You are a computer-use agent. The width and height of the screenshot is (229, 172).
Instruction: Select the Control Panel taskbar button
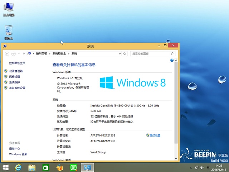tap(87, 168)
